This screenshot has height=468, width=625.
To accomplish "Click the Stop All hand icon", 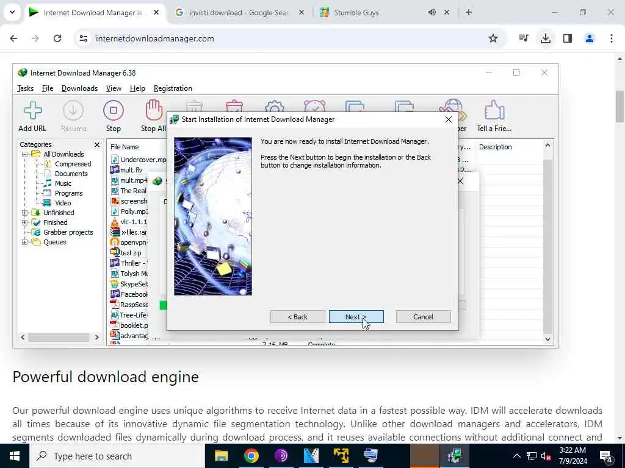I will point(154,110).
